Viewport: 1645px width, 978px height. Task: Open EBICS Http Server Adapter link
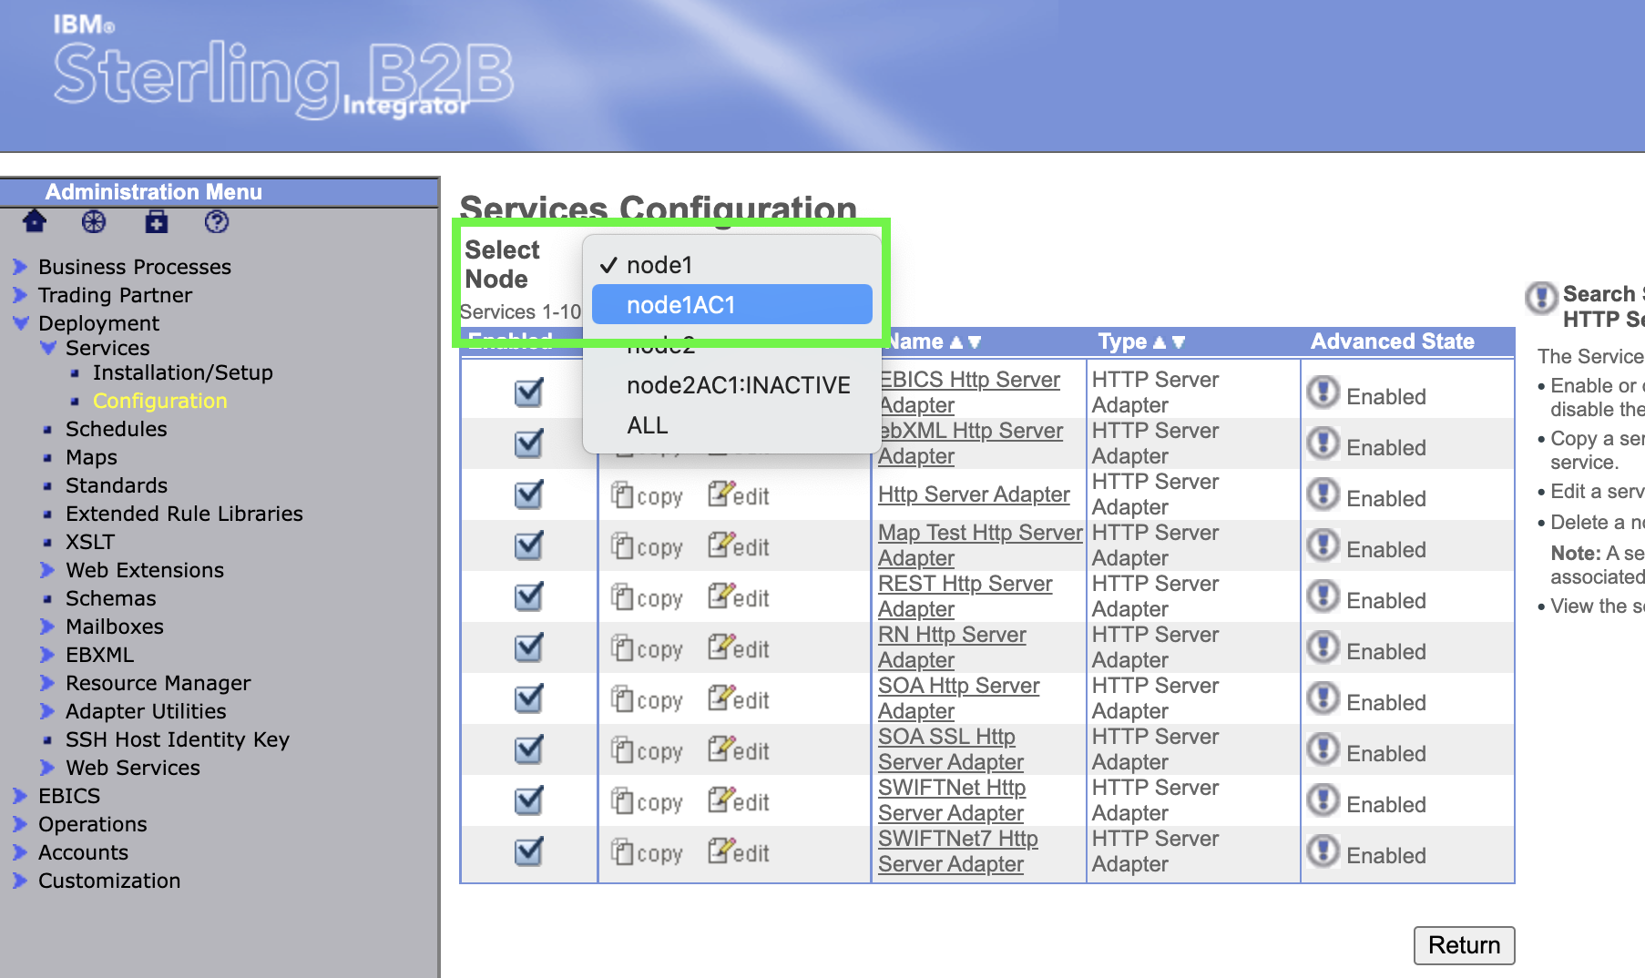[x=969, y=392]
